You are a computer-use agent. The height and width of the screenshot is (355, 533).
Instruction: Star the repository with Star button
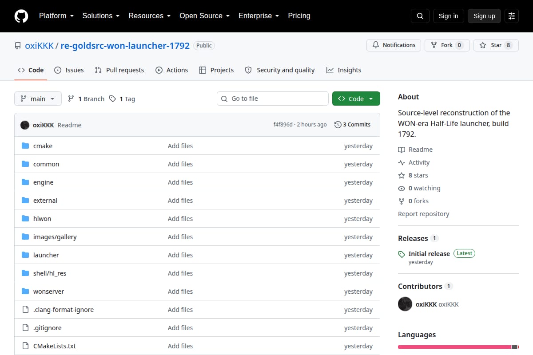(496, 45)
